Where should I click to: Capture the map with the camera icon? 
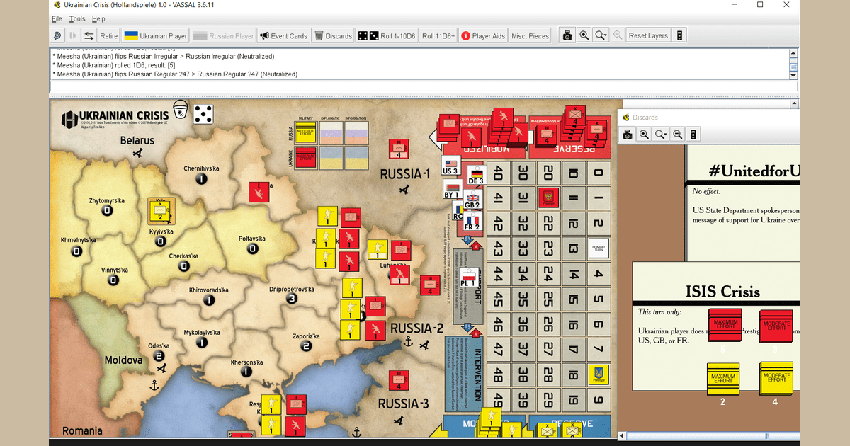[567, 35]
